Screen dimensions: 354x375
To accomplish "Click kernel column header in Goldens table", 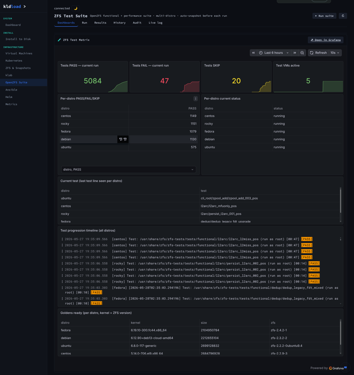I will [136, 323].
